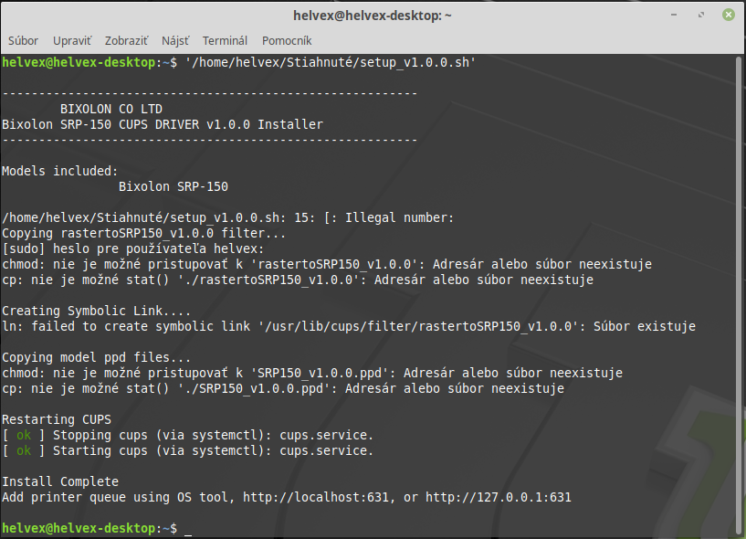Click the window title helvex@helvex-desktop: ~
Screen dimensions: 746x539
pyautogui.click(x=373, y=16)
